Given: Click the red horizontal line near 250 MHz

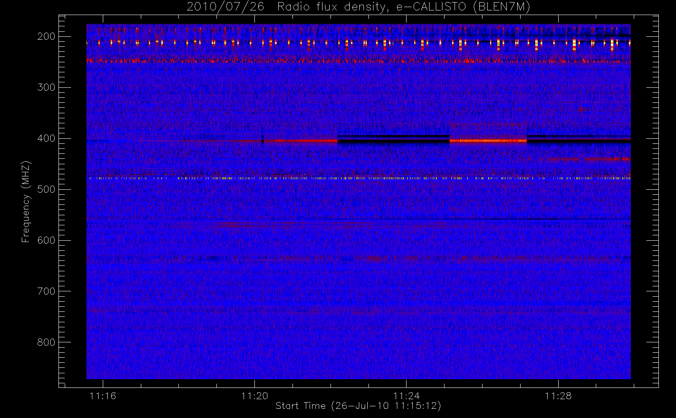Looking at the screenshot, I should point(358,61).
